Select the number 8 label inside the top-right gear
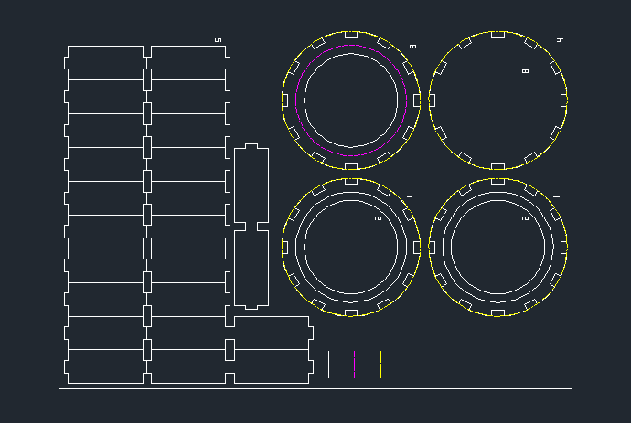 [x=525, y=70]
